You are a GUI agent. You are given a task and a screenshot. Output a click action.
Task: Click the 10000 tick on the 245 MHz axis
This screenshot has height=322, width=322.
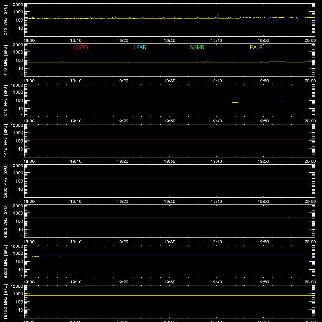[x=17, y=5]
